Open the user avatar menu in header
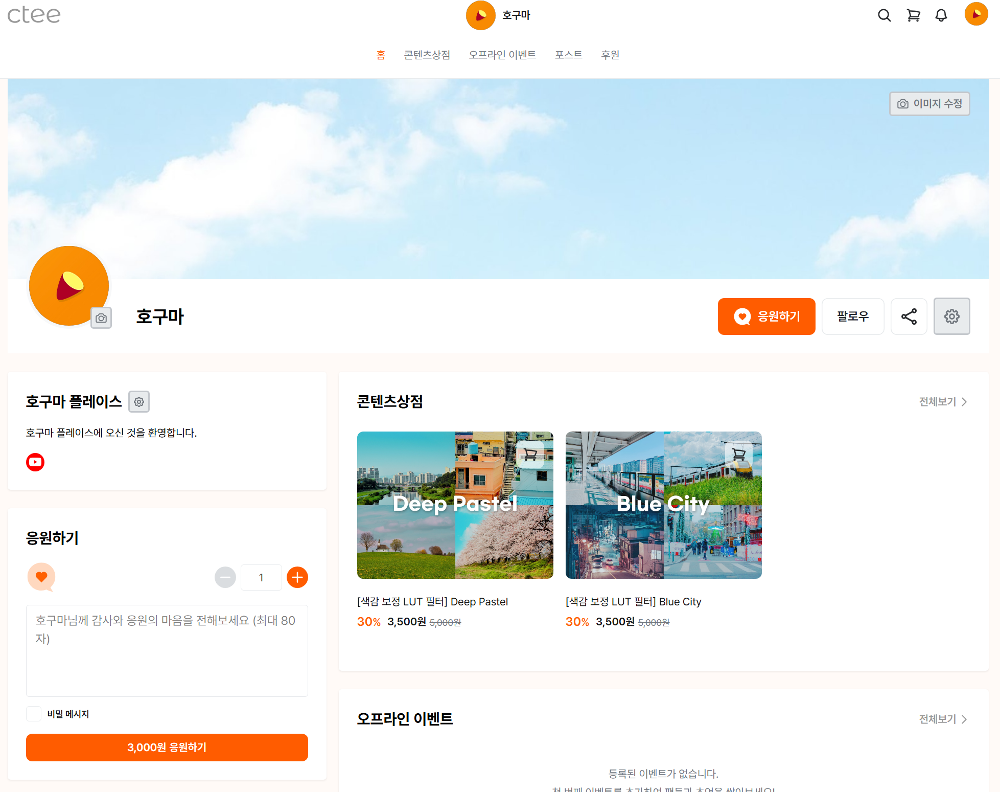Viewport: 1000px width, 792px height. (976, 14)
